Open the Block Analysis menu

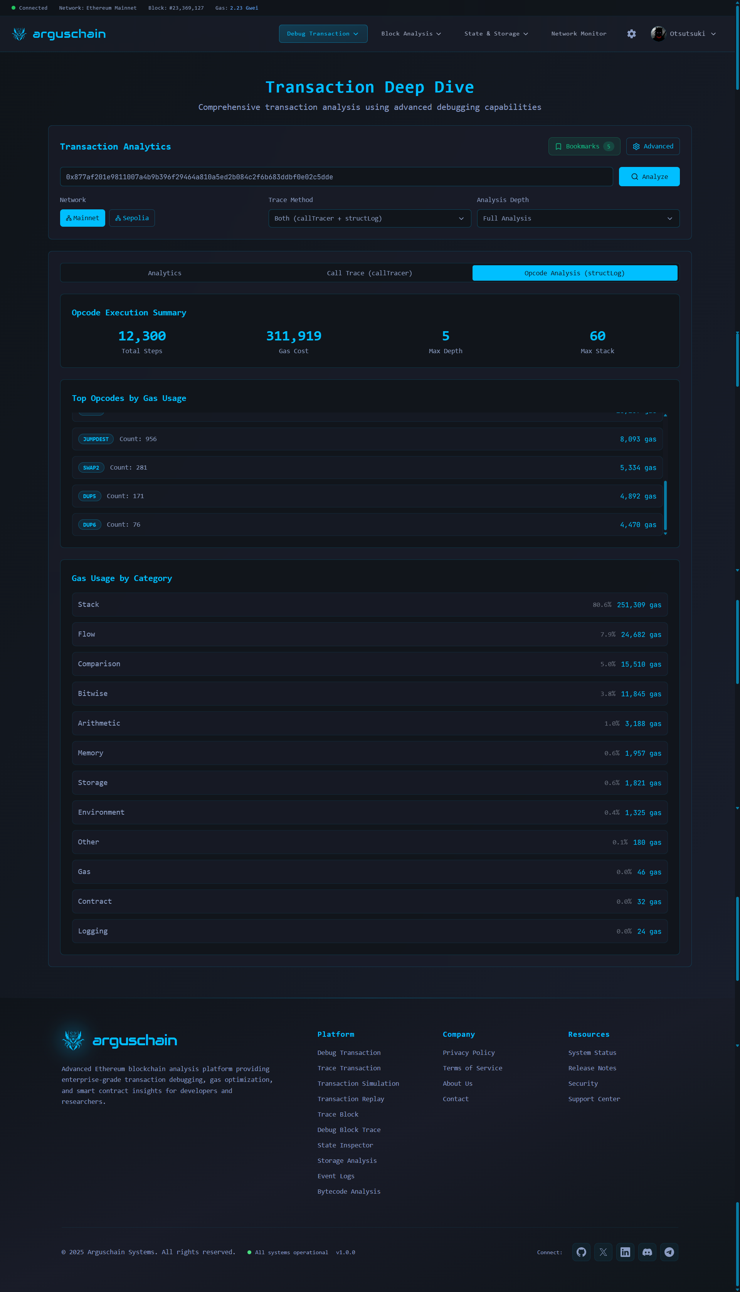click(x=410, y=34)
